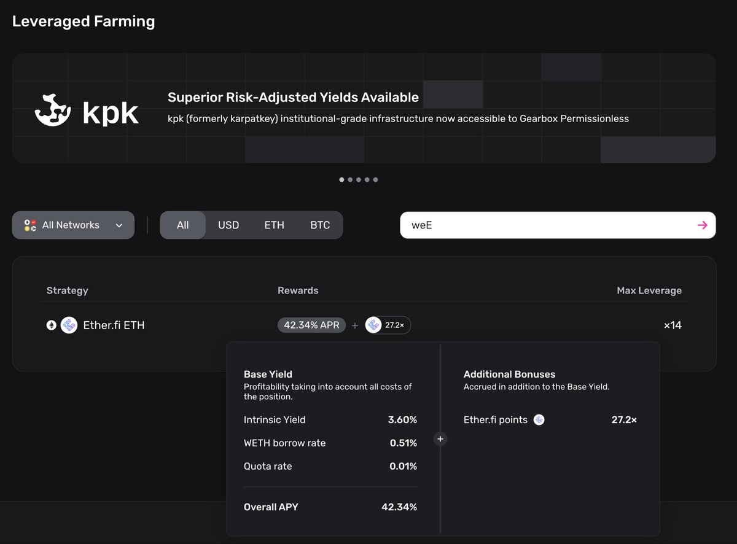Click the 27.2× value in Additional Bonuses

624,420
